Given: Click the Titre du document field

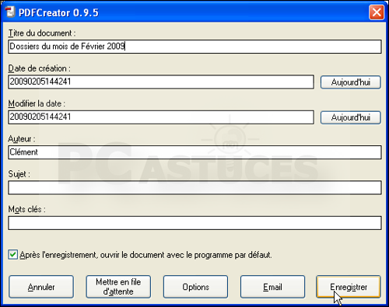Looking at the screenshot, I should (194, 47).
